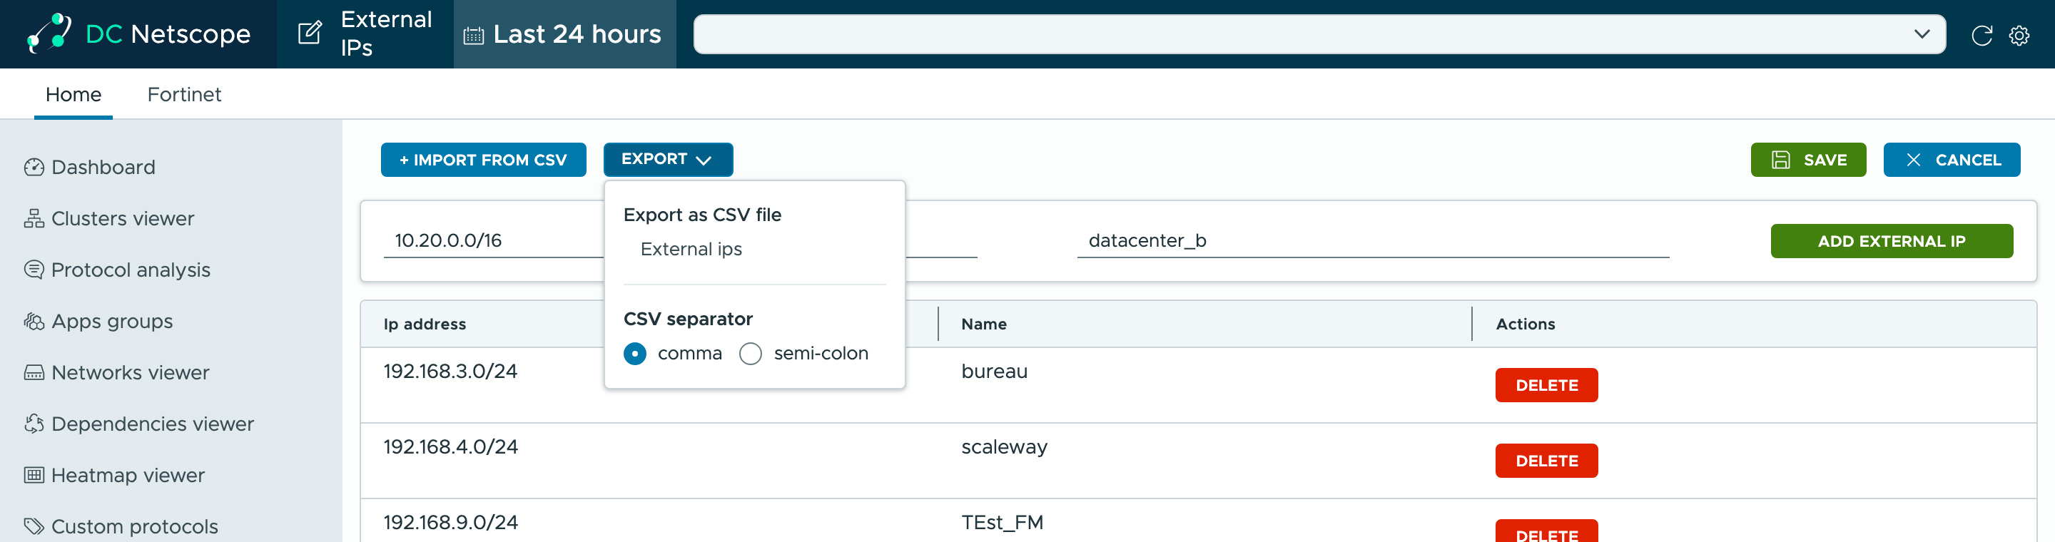The height and width of the screenshot is (542, 2055).
Task: Open the Last 24 hours time picker
Action: coord(564,34)
